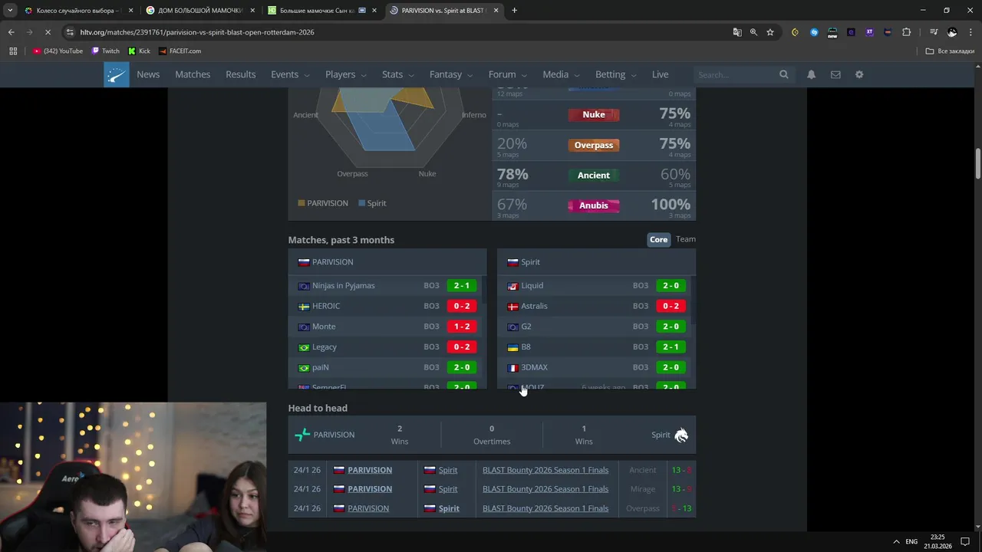Switch the ENG keyboard language indicator
Screen dimensions: 982x552
point(911,541)
